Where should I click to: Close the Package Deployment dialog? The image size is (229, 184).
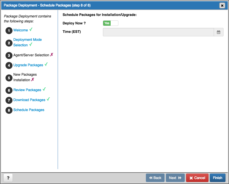(222, 5)
